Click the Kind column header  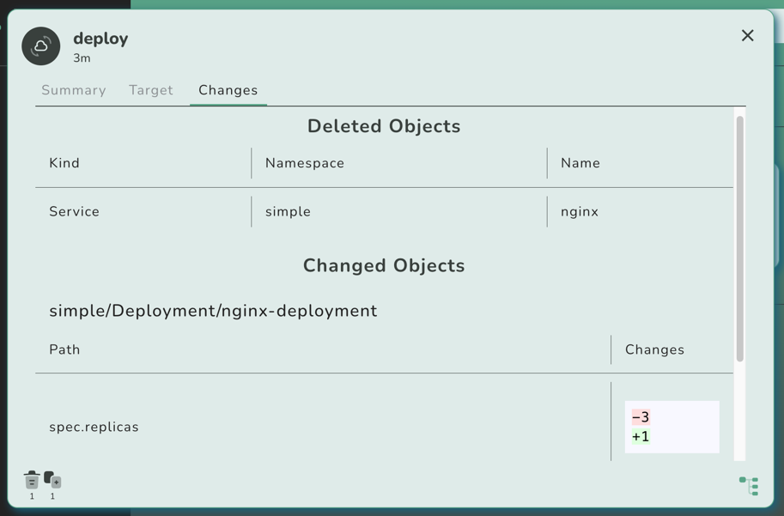click(64, 163)
